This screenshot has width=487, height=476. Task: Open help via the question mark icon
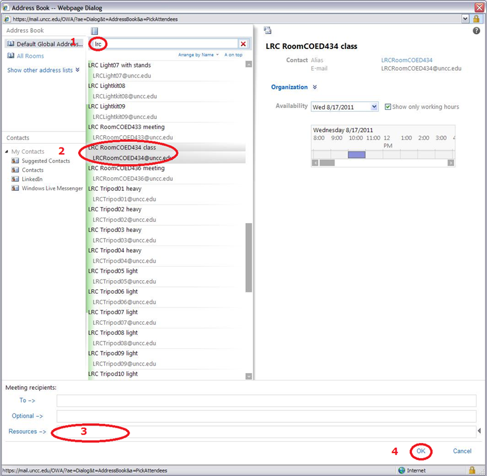pyautogui.click(x=476, y=31)
